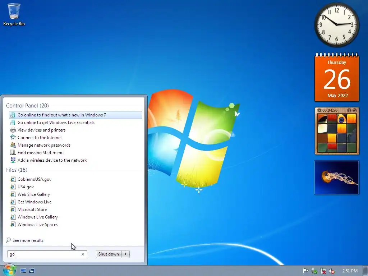The image size is (368, 276).
Task: Click the muted volume tray icon
Action: pos(332,271)
